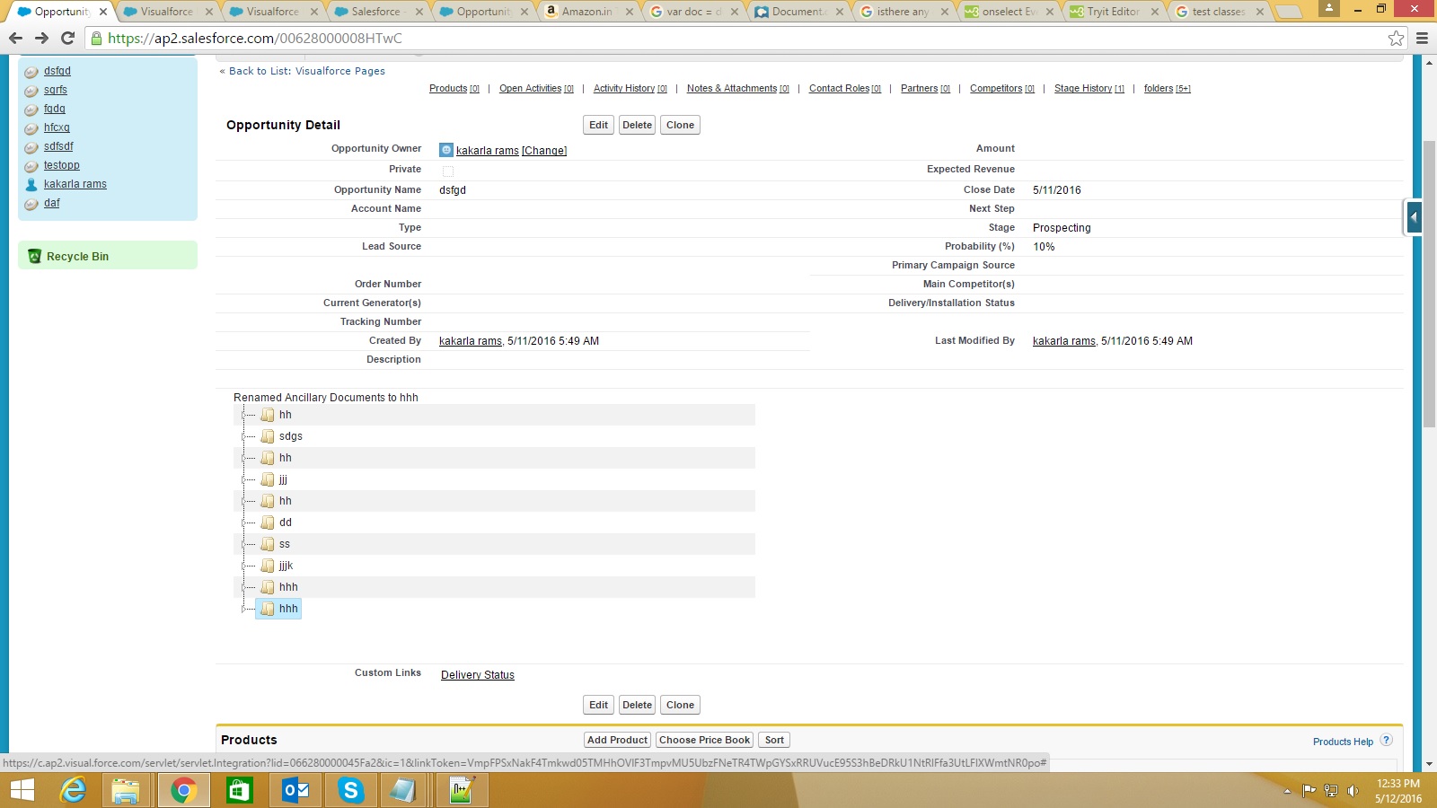Image resolution: width=1437 pixels, height=808 pixels.
Task: Click the Products Help question mark icon
Action: pos(1386,741)
